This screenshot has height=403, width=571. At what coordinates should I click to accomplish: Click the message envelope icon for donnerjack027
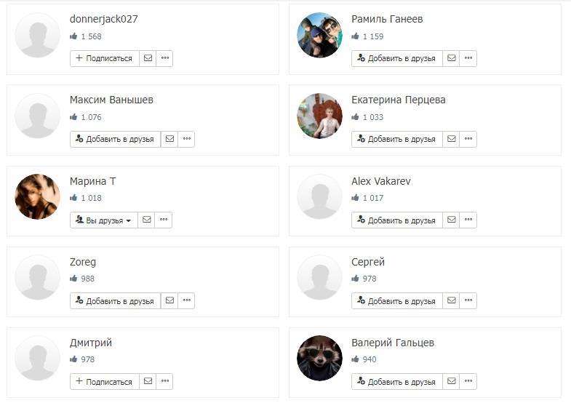pos(148,58)
